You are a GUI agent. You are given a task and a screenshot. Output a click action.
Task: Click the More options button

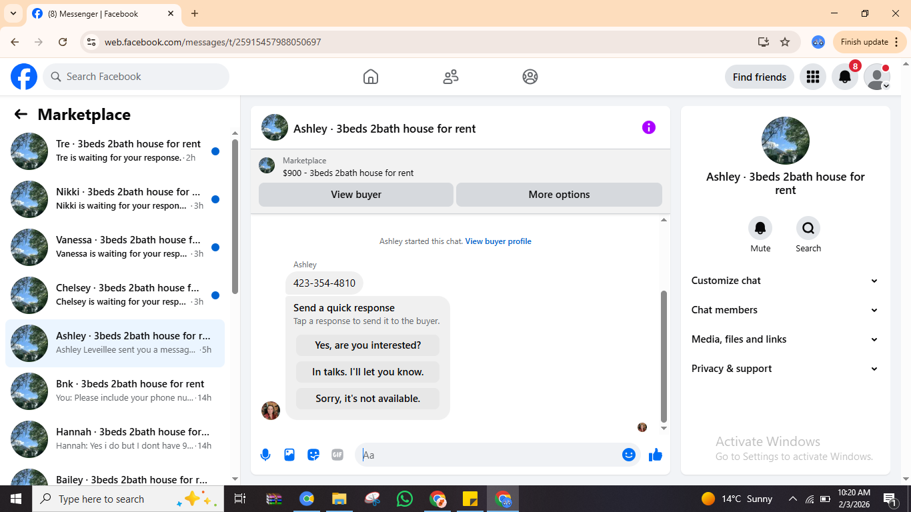559,195
